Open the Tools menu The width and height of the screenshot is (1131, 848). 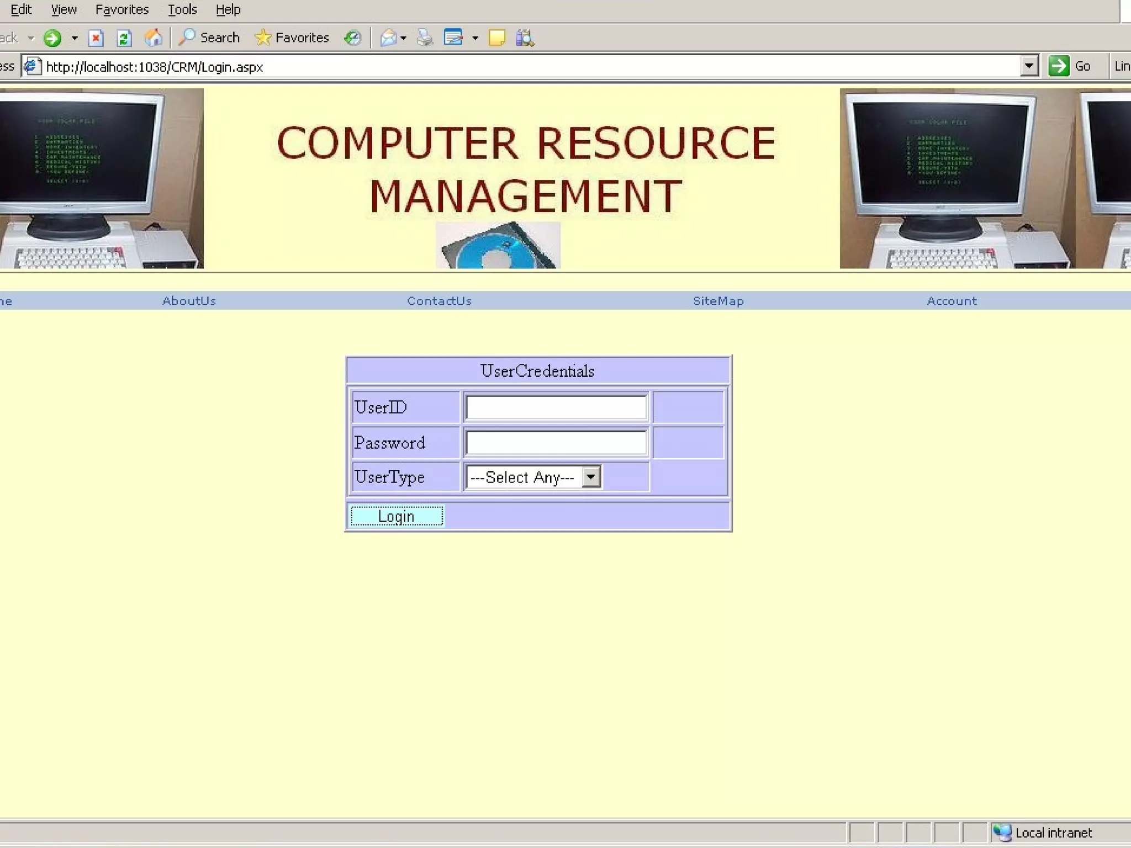point(182,9)
